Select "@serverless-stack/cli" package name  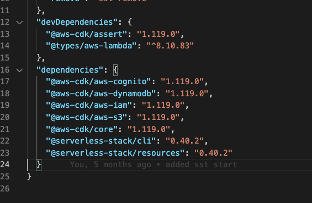[x=101, y=141]
